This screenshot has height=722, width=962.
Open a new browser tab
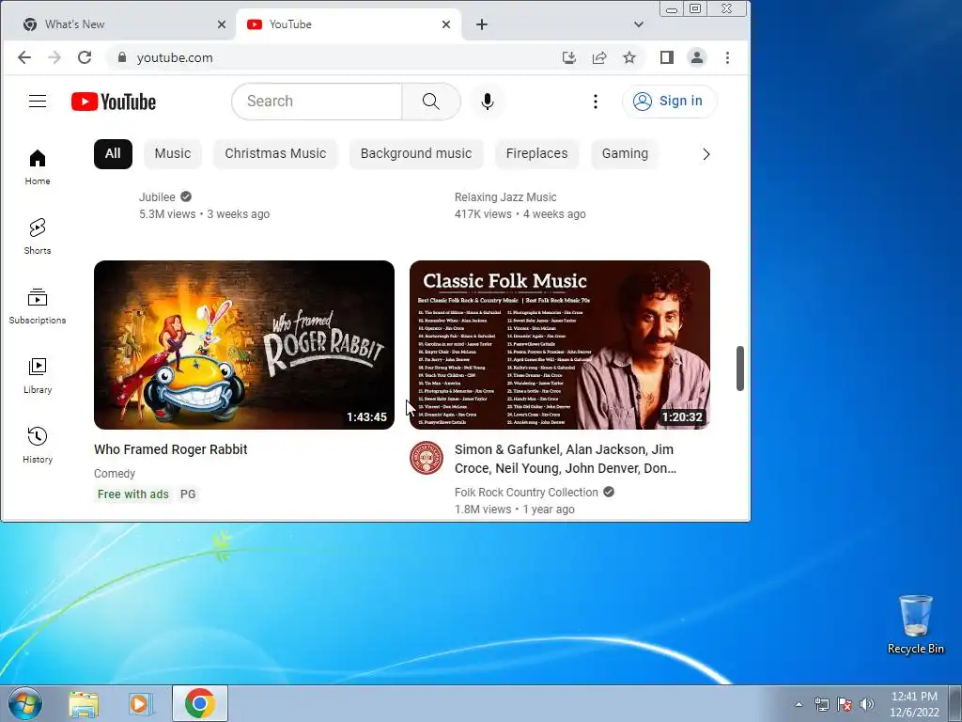[482, 24]
